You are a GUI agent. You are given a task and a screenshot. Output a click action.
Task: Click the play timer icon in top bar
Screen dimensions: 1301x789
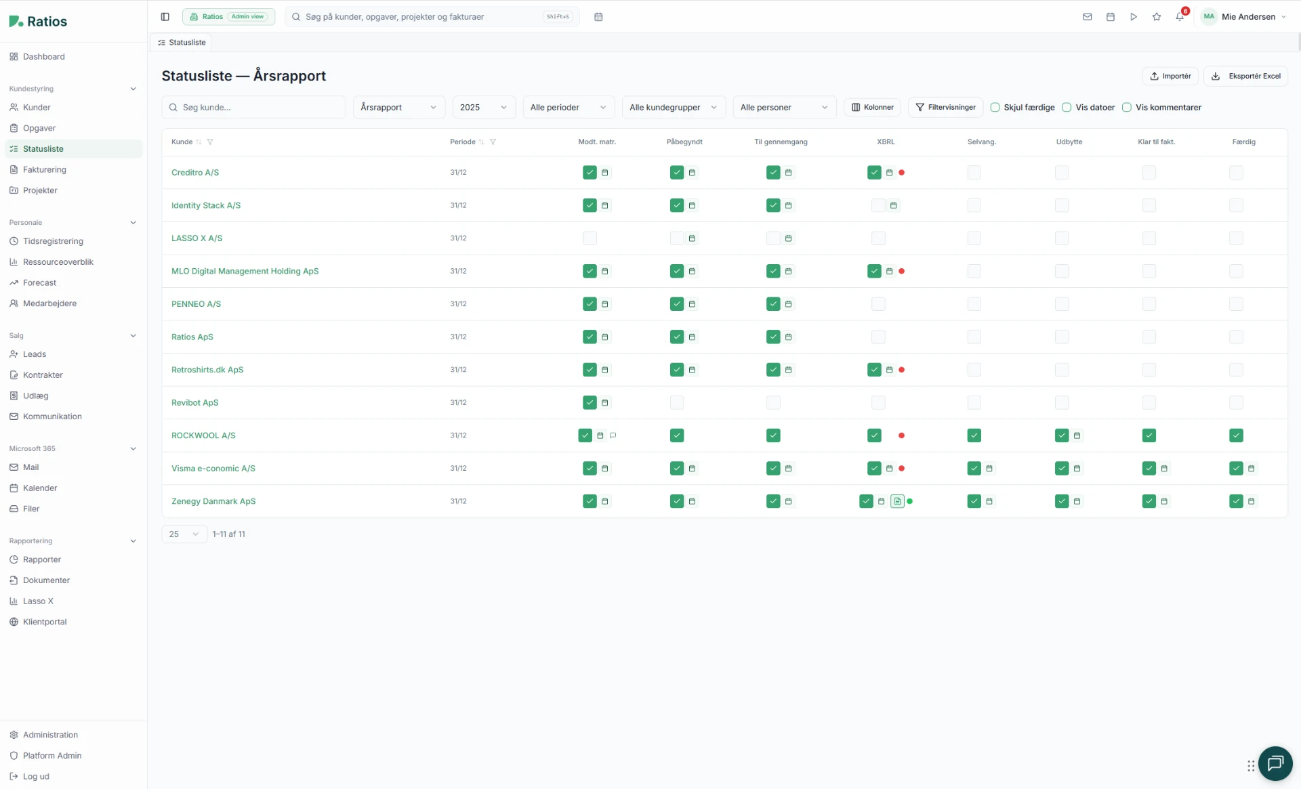tap(1134, 17)
